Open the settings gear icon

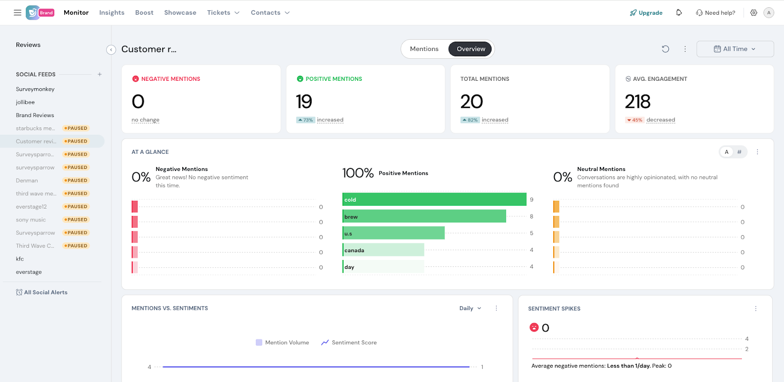[754, 13]
